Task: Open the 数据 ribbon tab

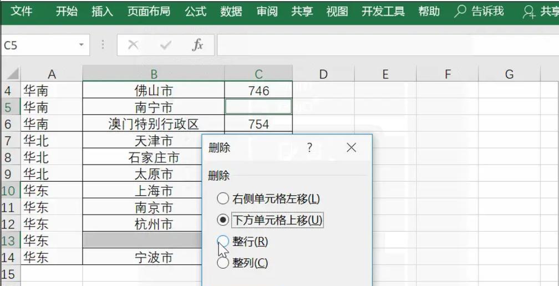Action: 231,12
